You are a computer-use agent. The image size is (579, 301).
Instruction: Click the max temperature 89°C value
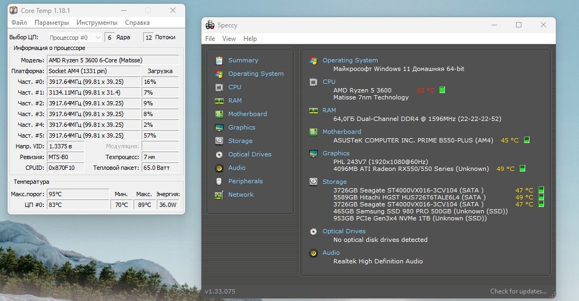pos(144,204)
